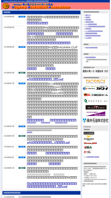Open the NANKAI PLYWOOD sponsor banner
111x198 pixels.
point(95,81)
